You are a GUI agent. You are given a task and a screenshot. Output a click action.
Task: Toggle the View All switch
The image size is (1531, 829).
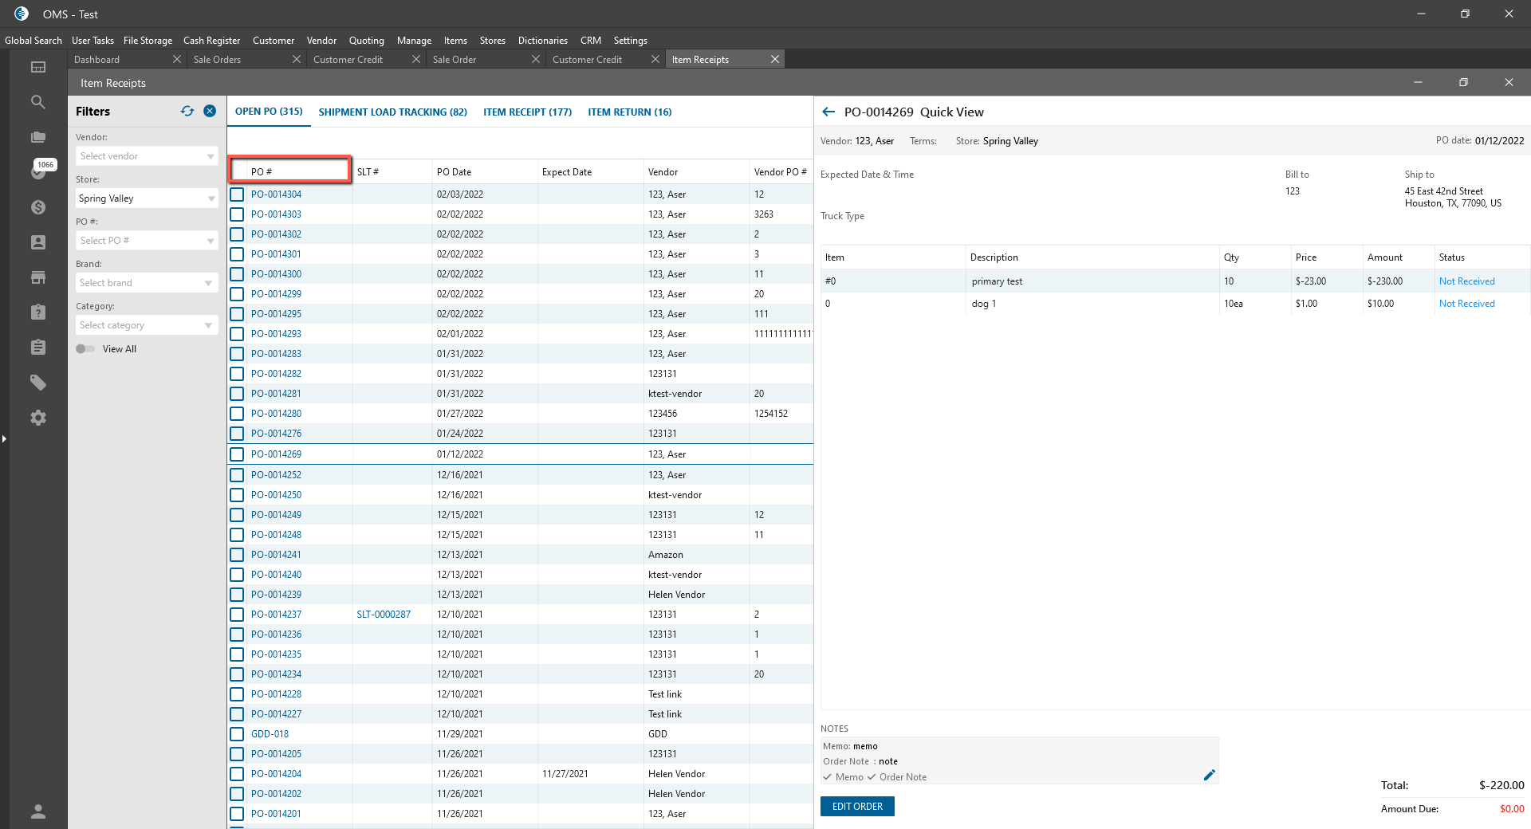pyautogui.click(x=85, y=349)
